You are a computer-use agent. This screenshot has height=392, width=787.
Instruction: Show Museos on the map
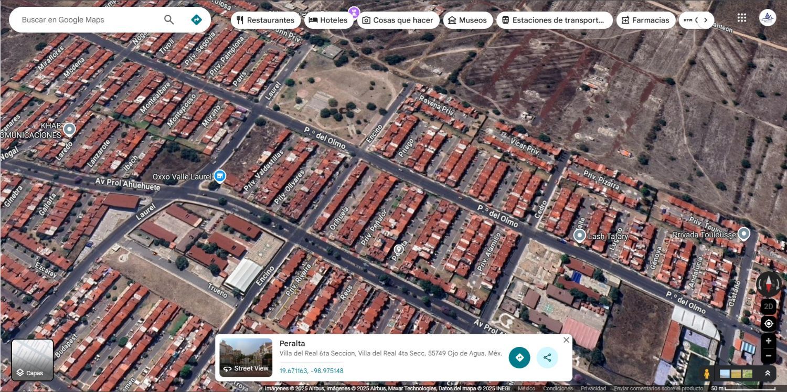(x=468, y=20)
